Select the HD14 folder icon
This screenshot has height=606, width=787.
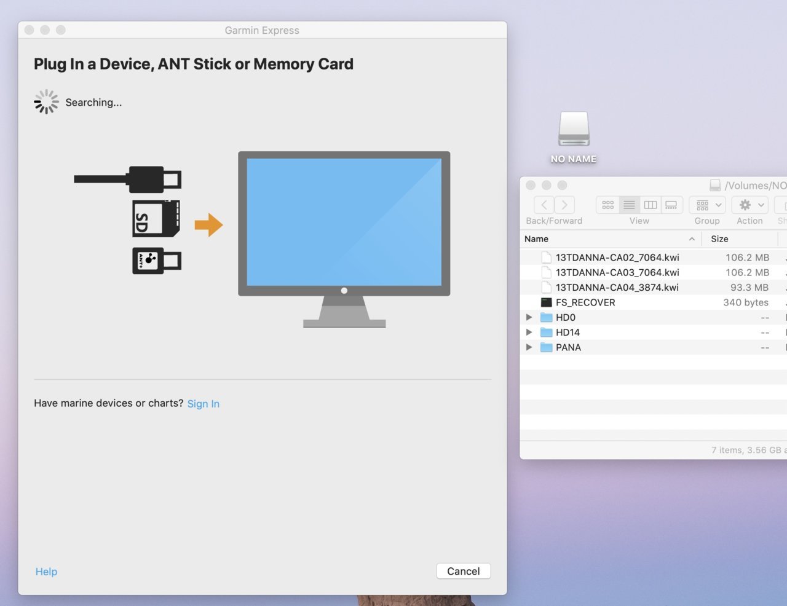tap(546, 332)
